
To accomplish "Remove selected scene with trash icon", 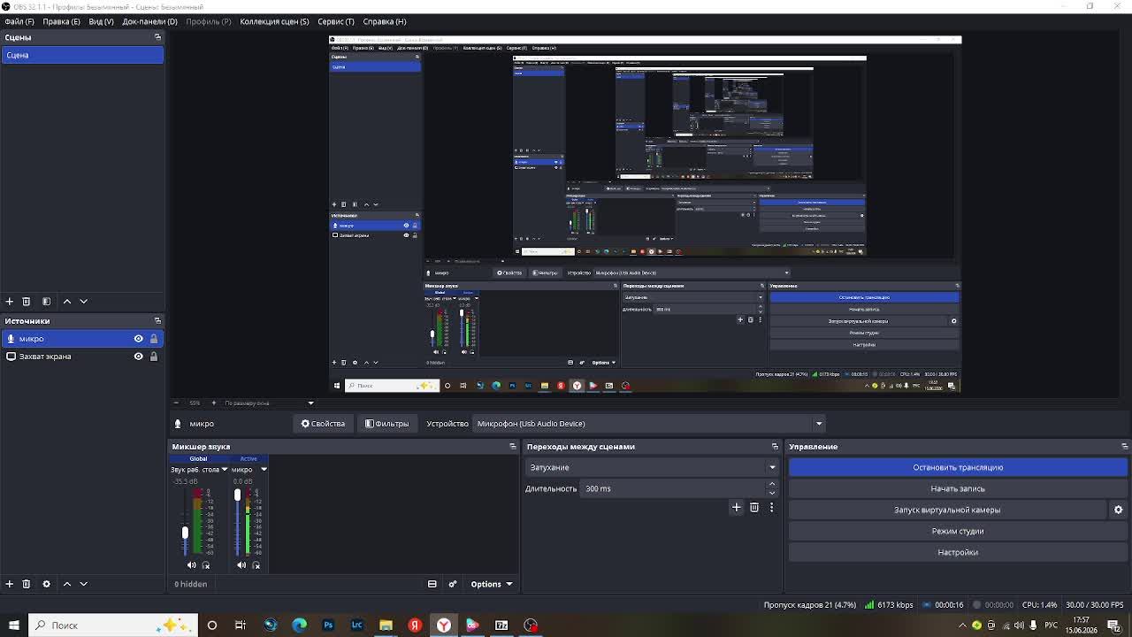I will point(27,301).
